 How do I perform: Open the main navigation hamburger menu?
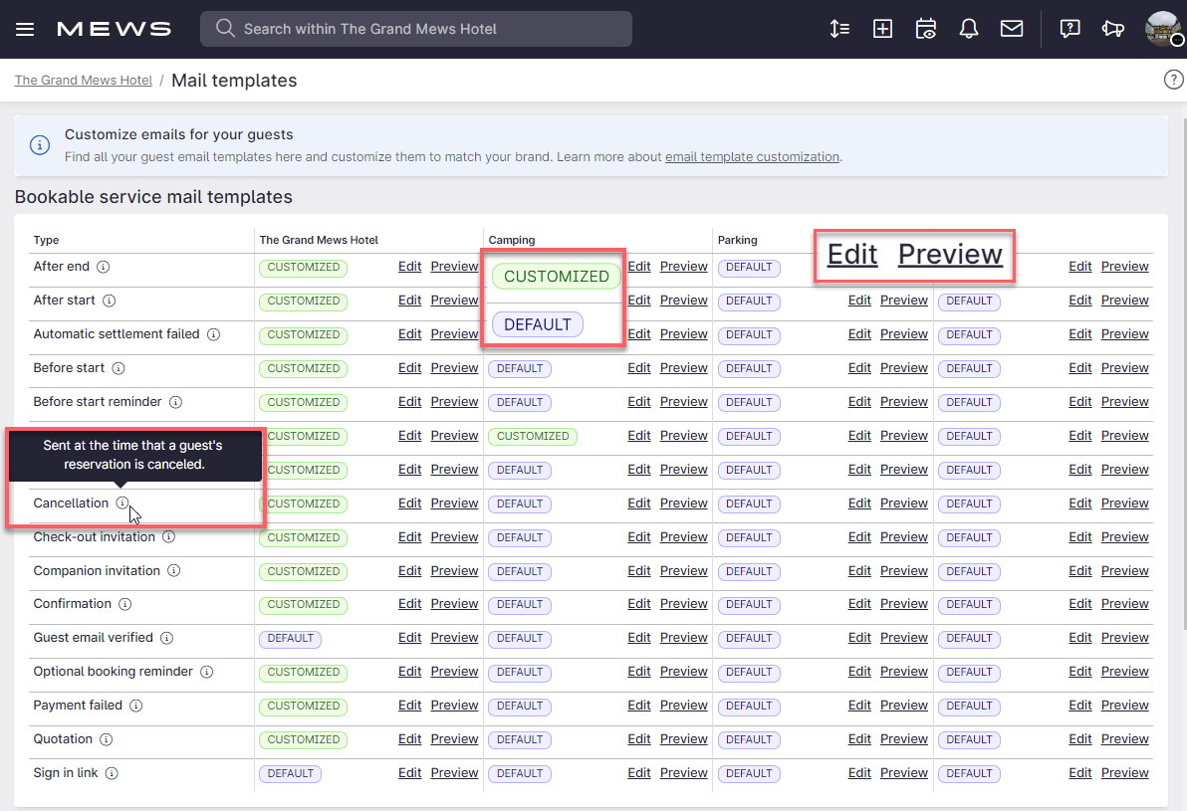[25, 29]
